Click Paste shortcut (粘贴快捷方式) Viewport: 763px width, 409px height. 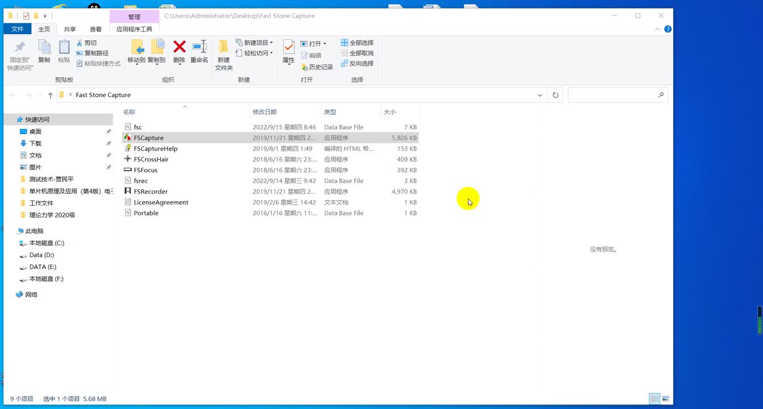(x=98, y=64)
